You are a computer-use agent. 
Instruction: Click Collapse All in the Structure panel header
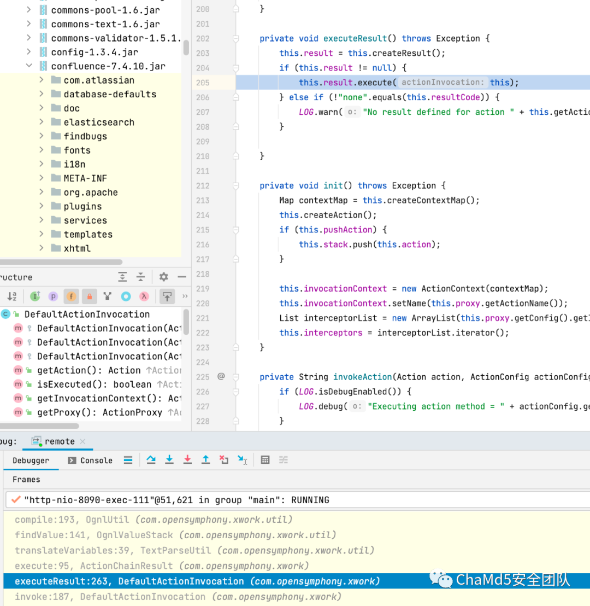tap(140, 277)
